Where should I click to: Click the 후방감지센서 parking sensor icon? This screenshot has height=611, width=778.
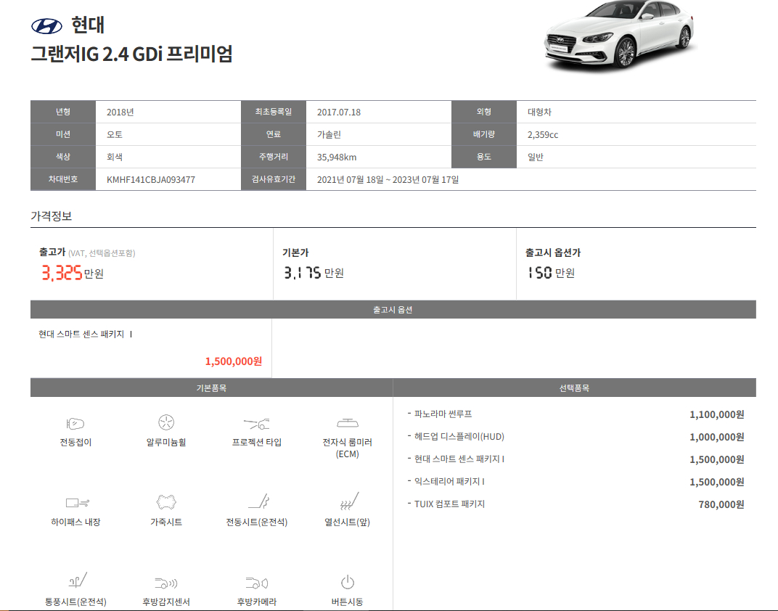166,583
